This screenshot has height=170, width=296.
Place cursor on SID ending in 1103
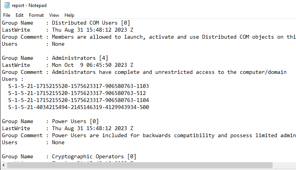(78, 86)
